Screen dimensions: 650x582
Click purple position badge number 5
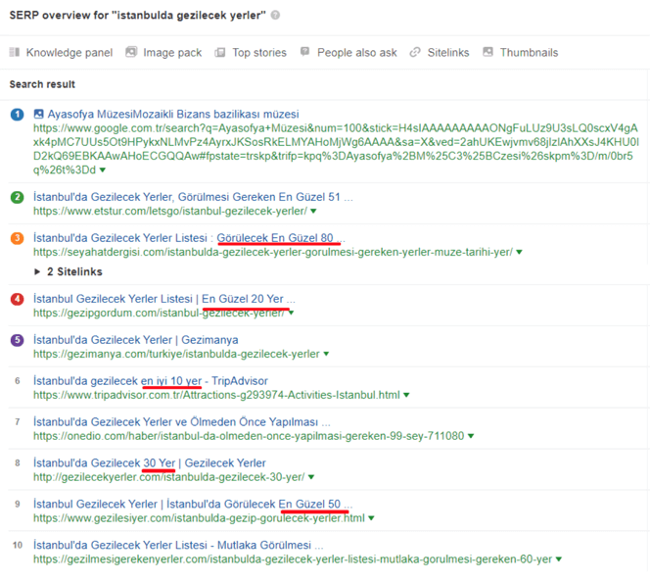17,340
